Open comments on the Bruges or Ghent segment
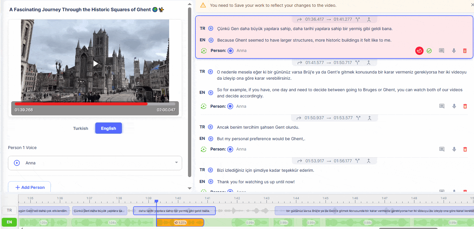 pyautogui.click(x=442, y=106)
